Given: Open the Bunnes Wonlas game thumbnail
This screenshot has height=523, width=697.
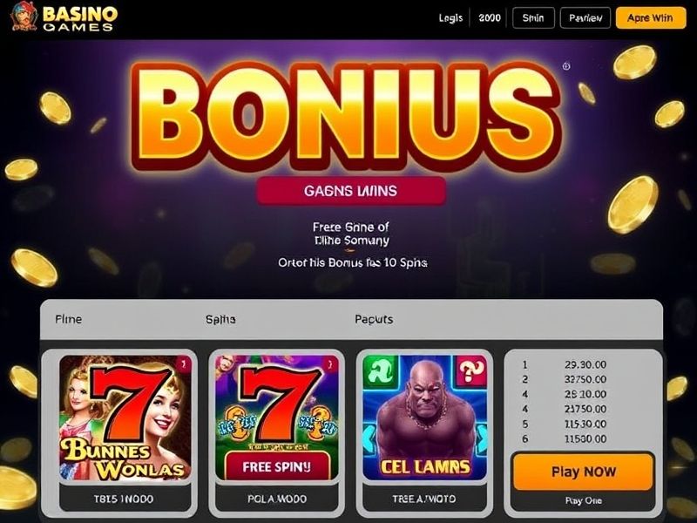Looking at the screenshot, I should click(x=125, y=418).
